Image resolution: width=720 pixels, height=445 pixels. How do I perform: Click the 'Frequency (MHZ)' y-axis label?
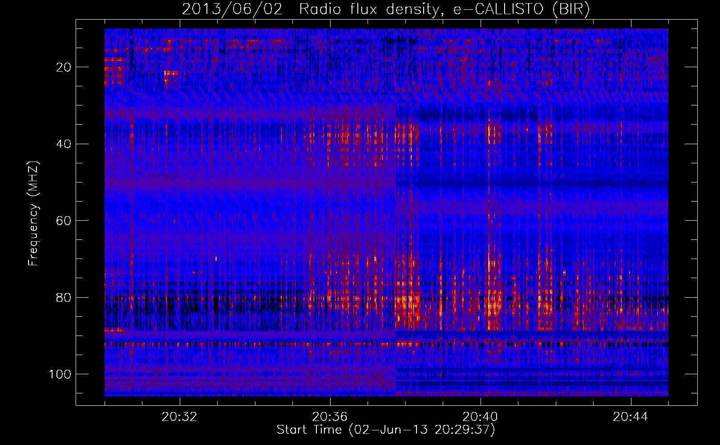[x=34, y=213]
